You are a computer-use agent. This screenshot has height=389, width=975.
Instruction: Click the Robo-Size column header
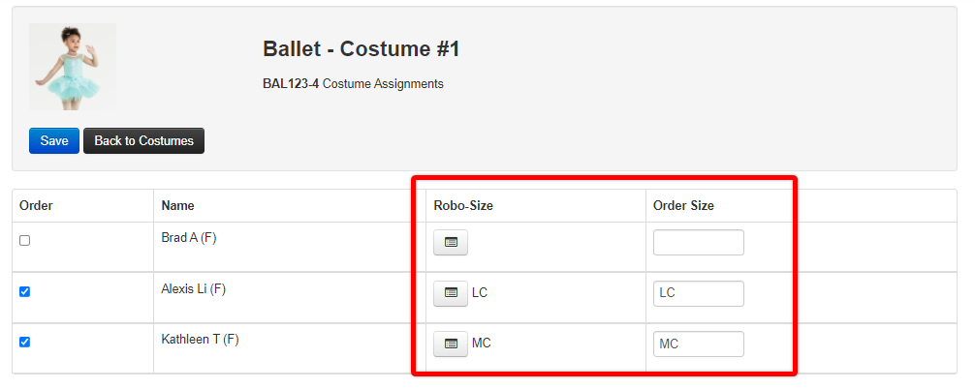point(463,205)
